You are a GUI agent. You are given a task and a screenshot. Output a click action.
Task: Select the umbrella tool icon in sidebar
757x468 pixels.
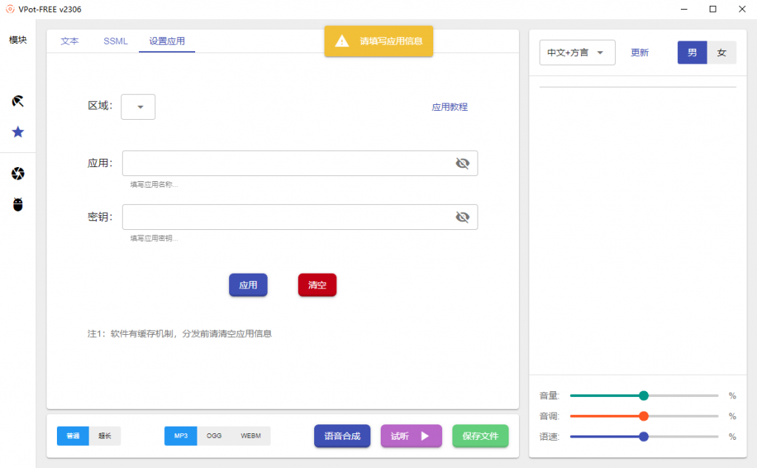pos(18,101)
